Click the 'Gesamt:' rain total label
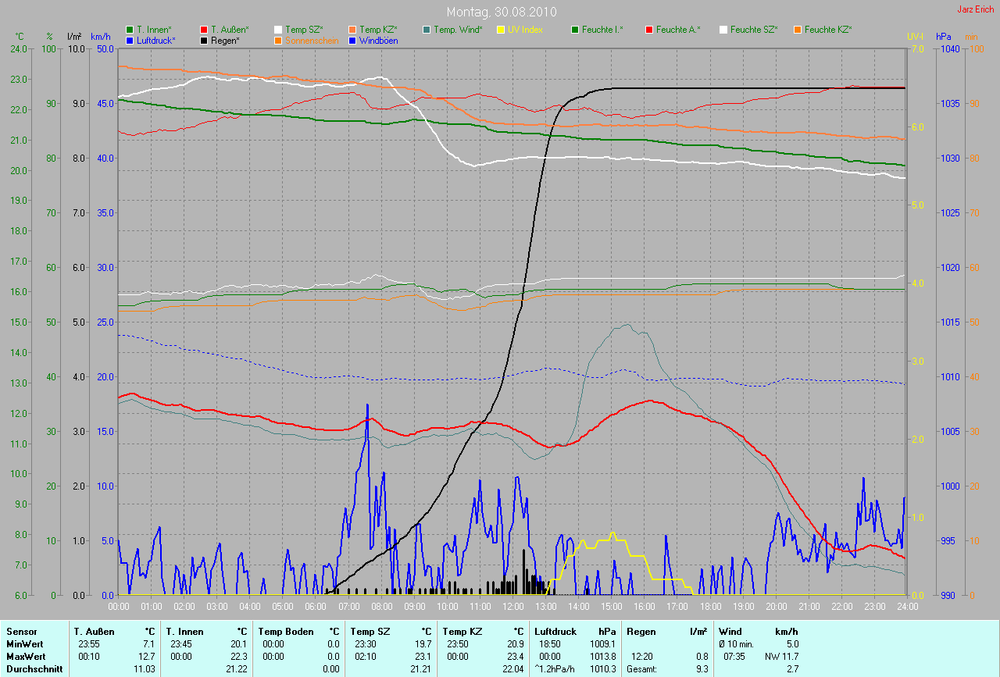This screenshot has height=677, width=1000. 641,668
